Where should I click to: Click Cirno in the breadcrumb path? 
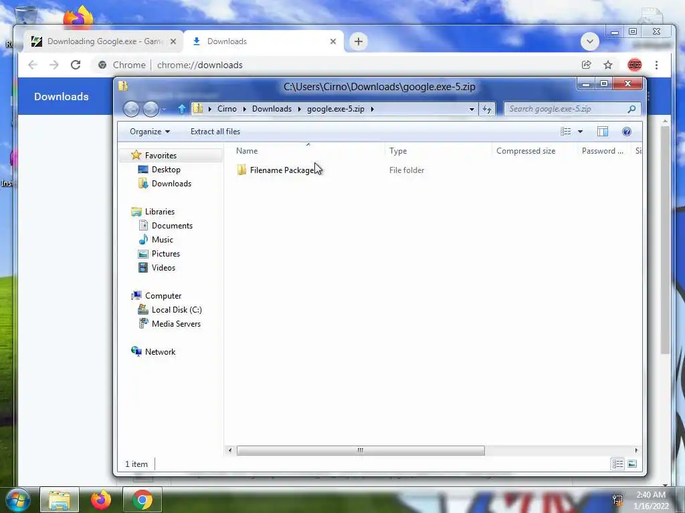coord(227,109)
